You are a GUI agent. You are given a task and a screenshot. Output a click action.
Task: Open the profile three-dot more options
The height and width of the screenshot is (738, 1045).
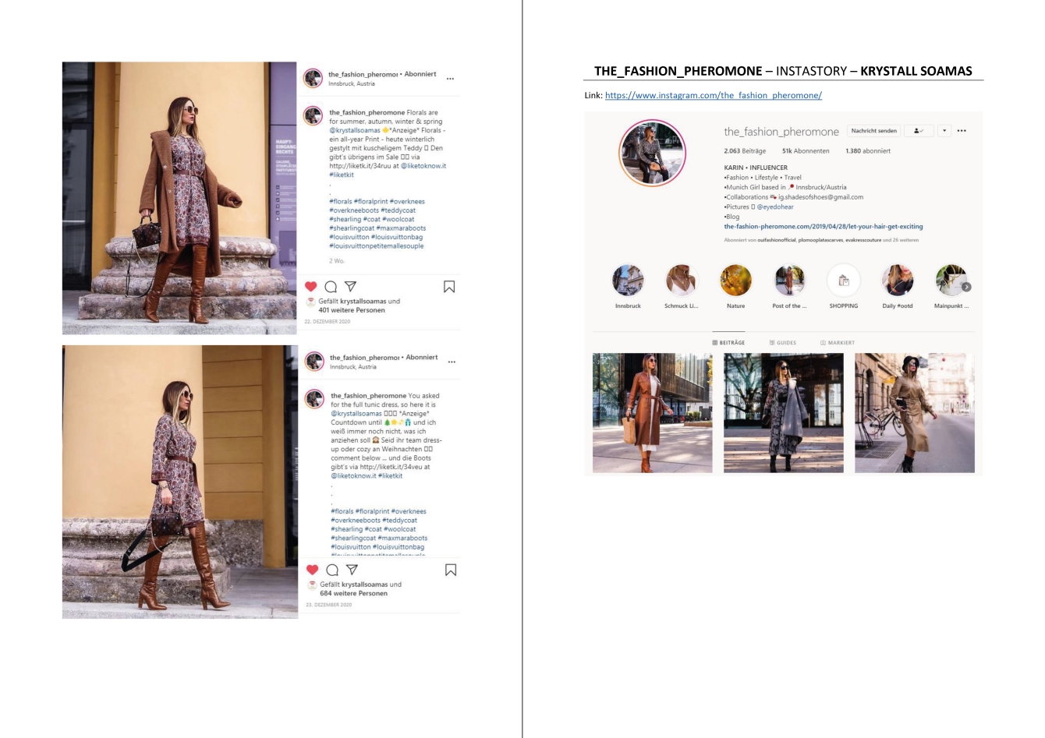[962, 131]
